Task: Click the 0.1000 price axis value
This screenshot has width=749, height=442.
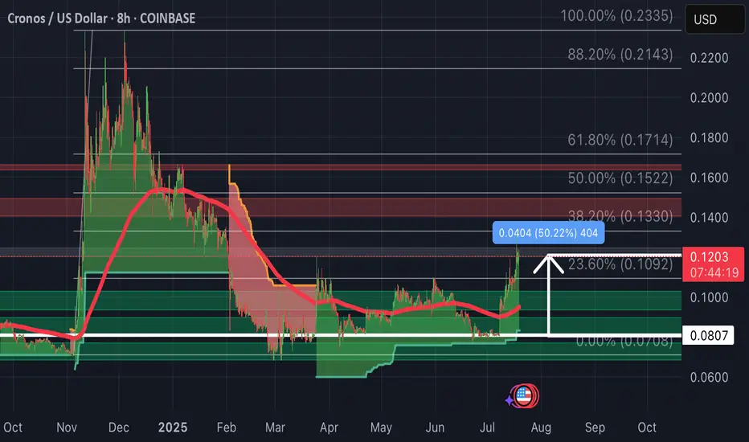Action: click(709, 297)
